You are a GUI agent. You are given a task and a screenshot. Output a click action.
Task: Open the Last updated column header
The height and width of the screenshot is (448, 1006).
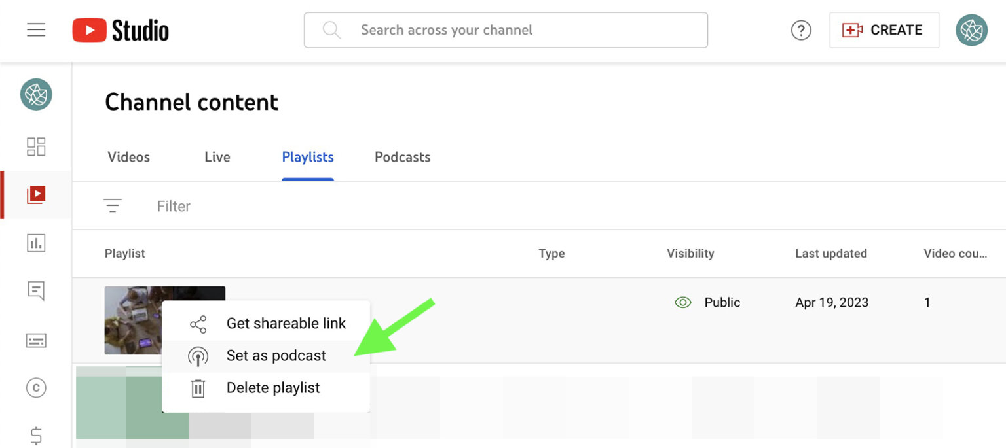(x=831, y=254)
